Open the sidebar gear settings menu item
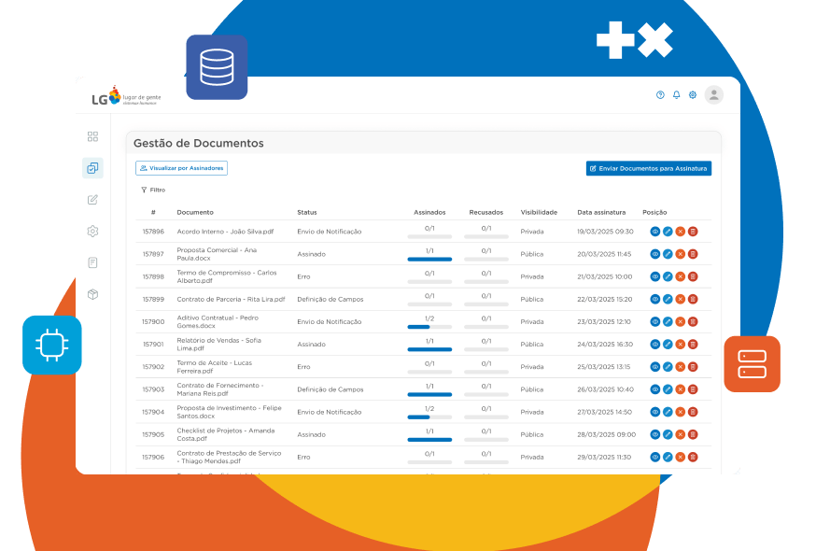 92,232
